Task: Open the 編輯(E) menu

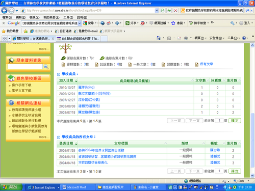Action: pos(20,17)
